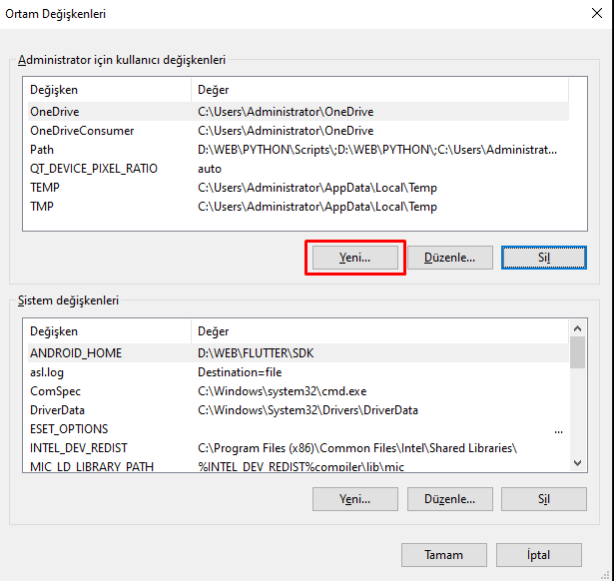This screenshot has width=614, height=581.
Task: Confirm dialog with Tamam button
Action: [444, 554]
